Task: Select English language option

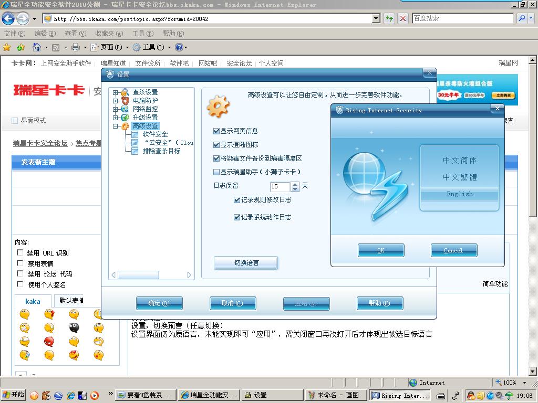Action: point(459,194)
